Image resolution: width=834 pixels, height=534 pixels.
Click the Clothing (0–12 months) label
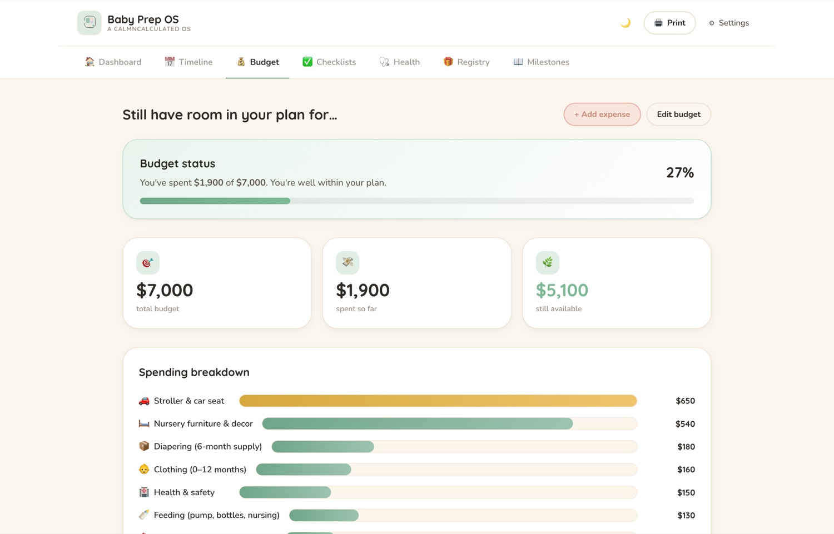pos(200,470)
